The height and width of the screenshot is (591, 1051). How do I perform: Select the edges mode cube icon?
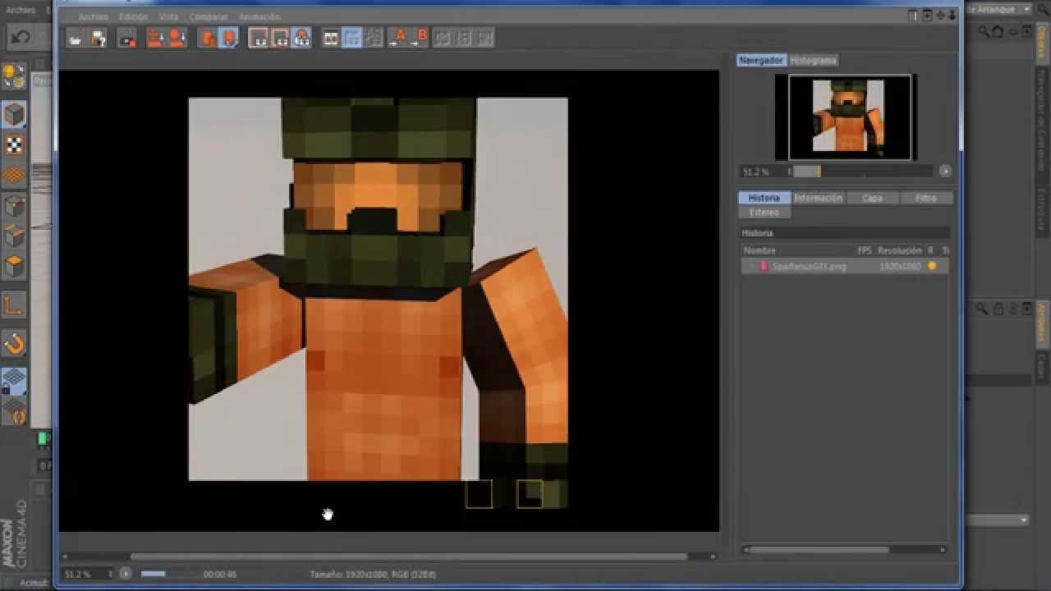[14, 236]
